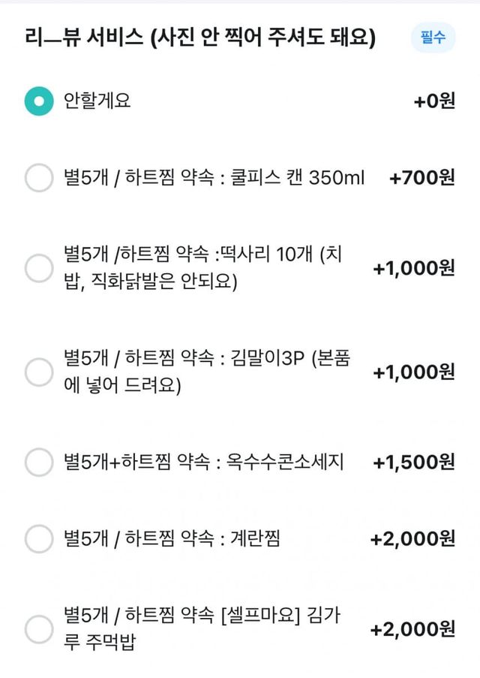This screenshot has height=678, width=480.
Task: Select the '안할게요' radio button
Action: pos(38,101)
